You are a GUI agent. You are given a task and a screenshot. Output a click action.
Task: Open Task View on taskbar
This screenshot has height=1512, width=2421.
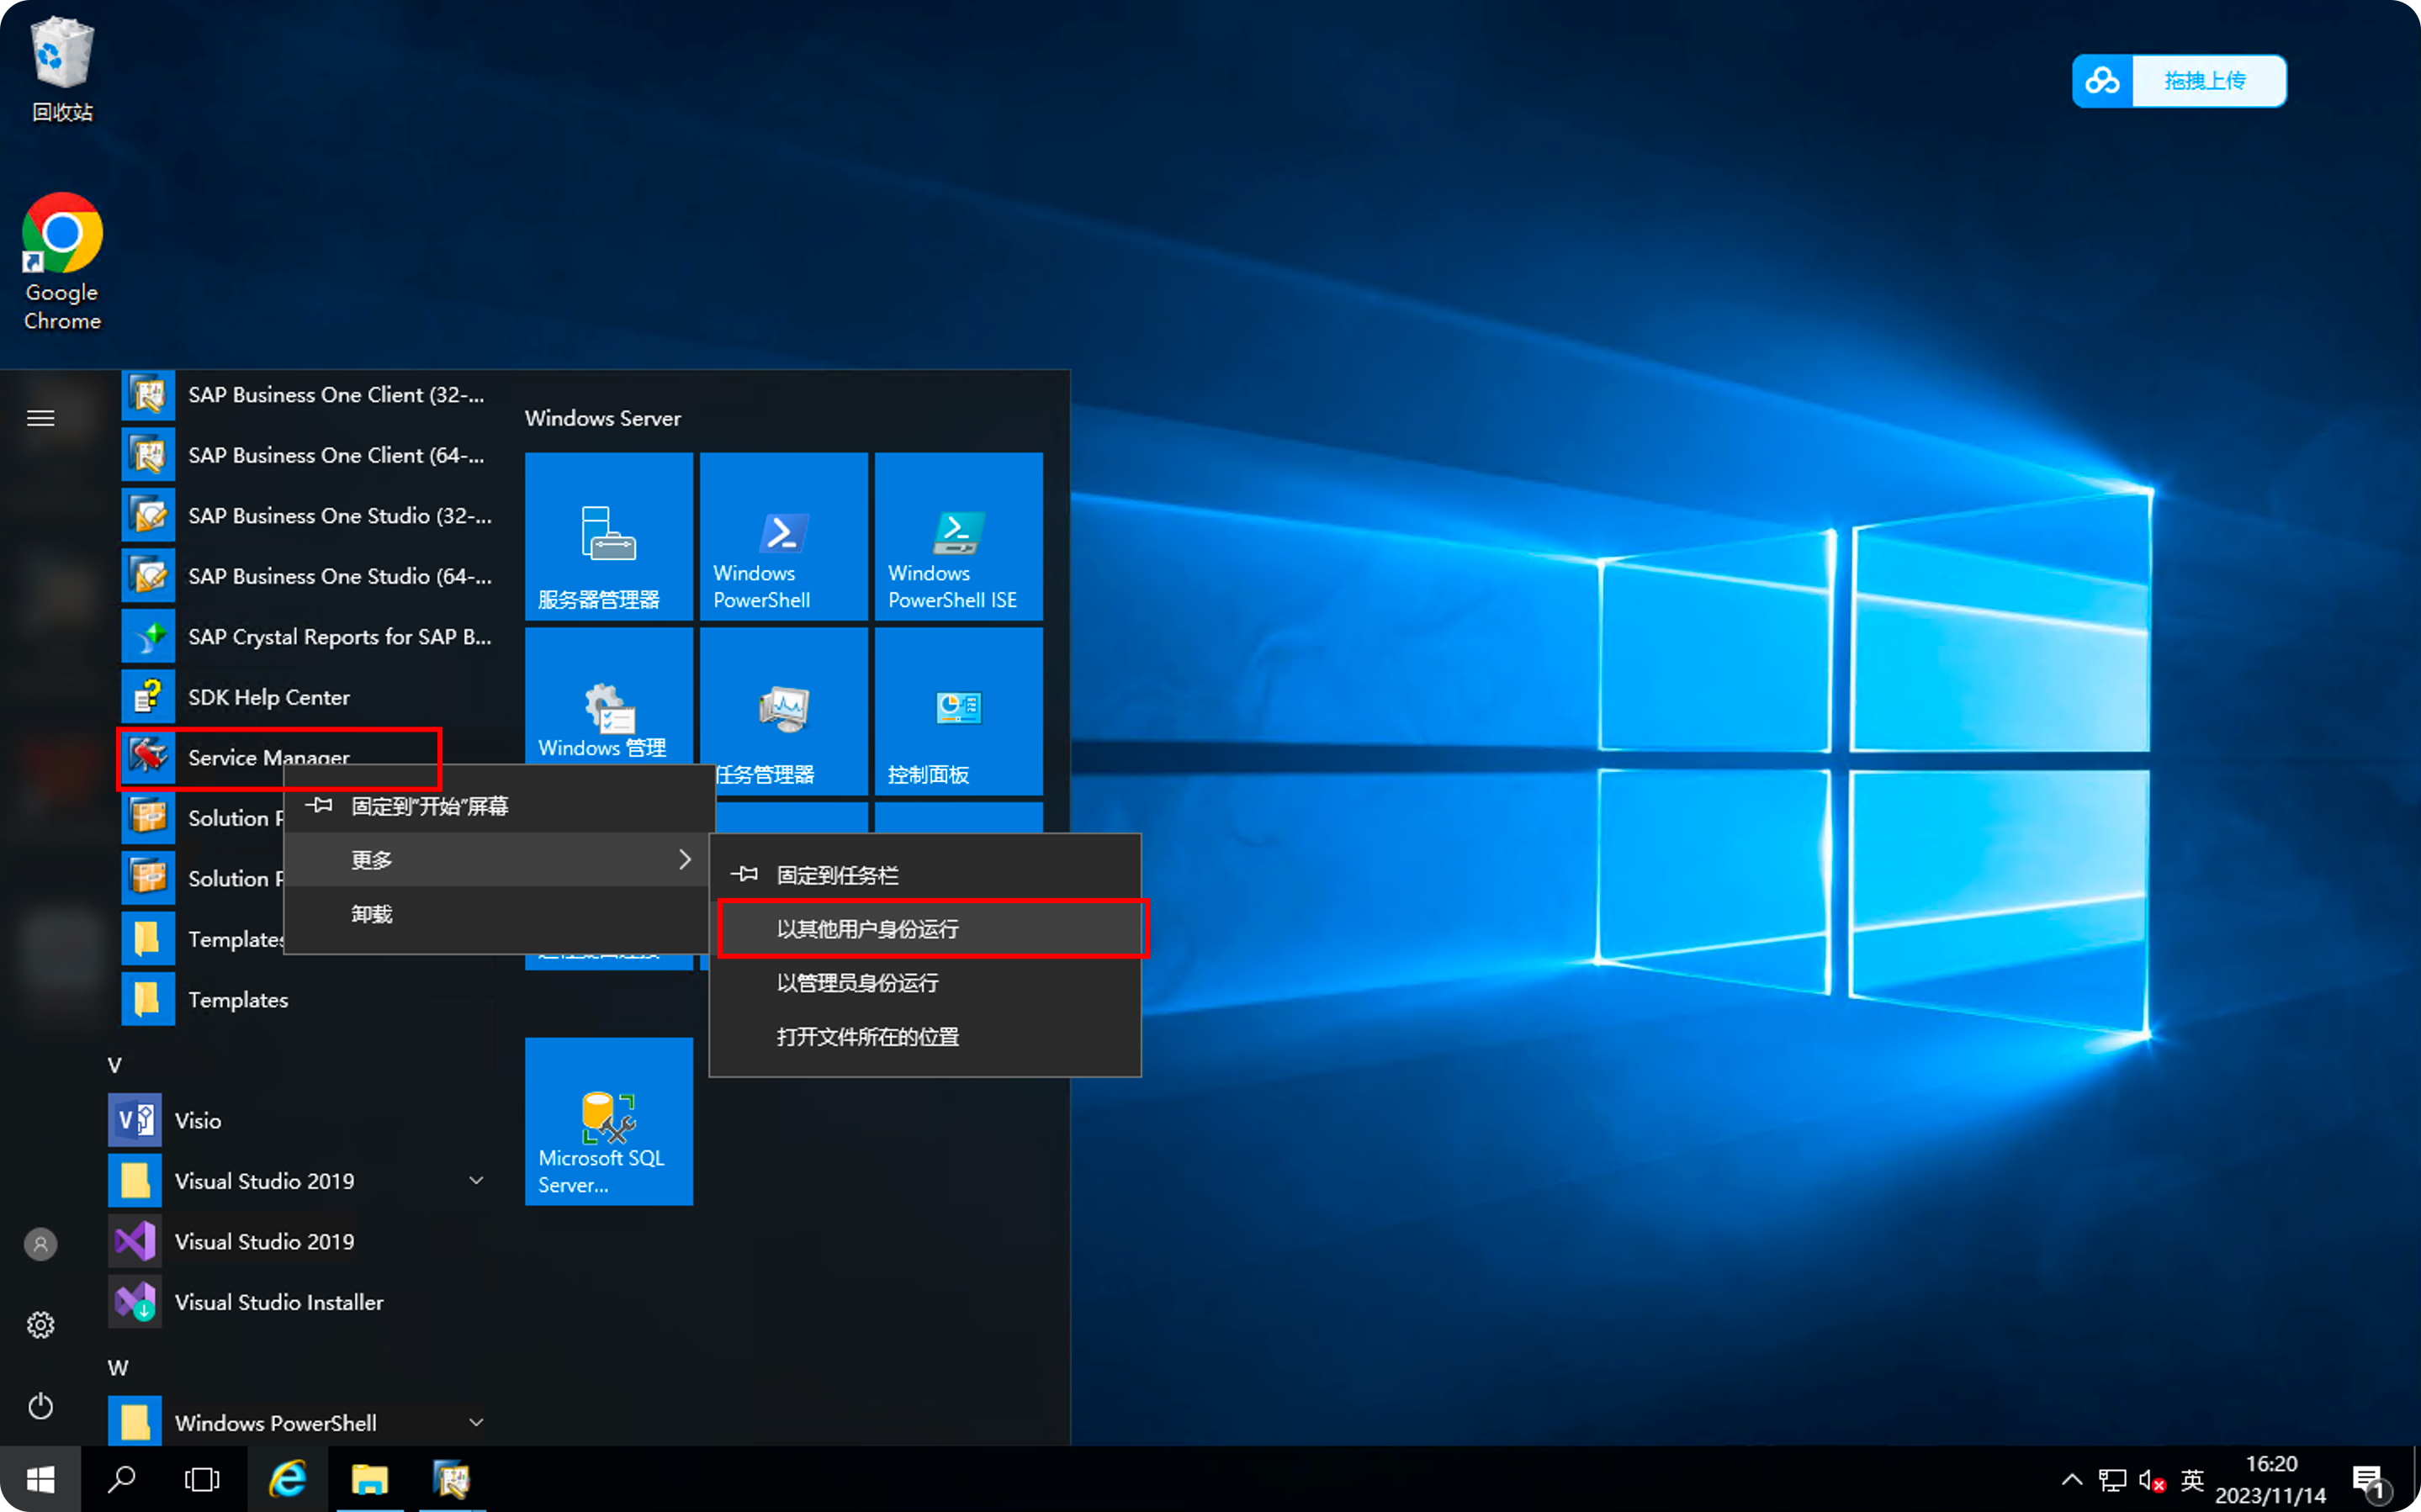(202, 1479)
